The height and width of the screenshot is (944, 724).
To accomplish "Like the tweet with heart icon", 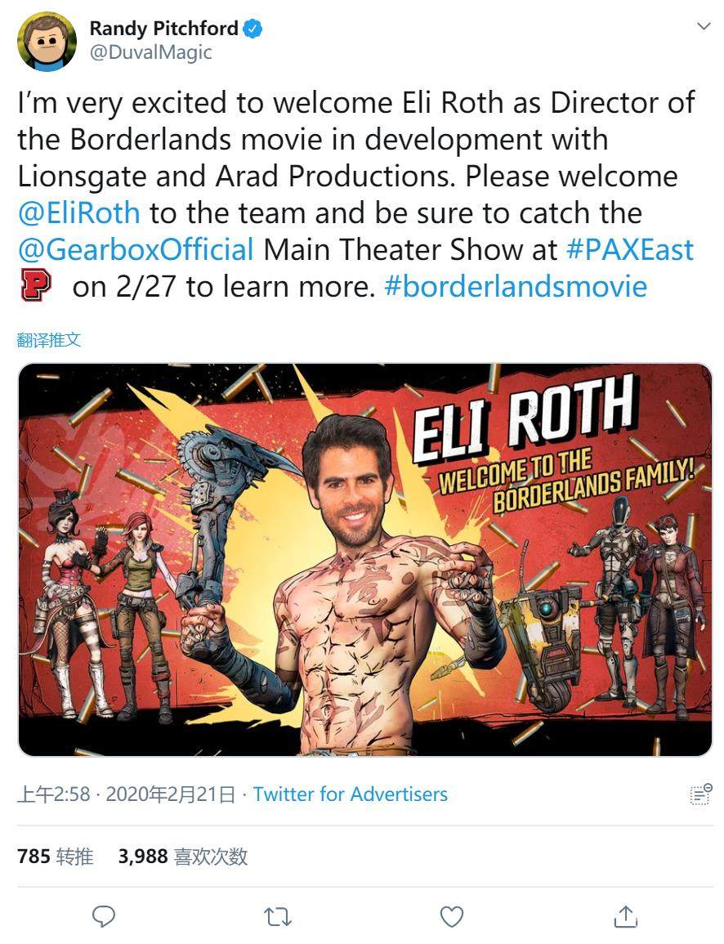I will pyautogui.click(x=451, y=916).
